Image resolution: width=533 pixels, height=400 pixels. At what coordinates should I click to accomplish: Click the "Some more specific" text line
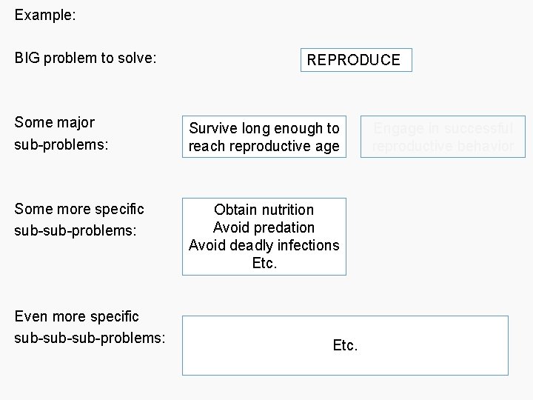coord(79,210)
